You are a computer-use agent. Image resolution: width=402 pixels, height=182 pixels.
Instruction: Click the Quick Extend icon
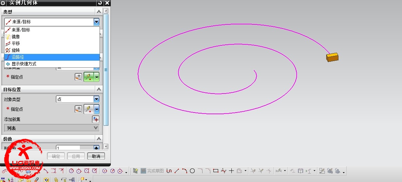click(261, 171)
